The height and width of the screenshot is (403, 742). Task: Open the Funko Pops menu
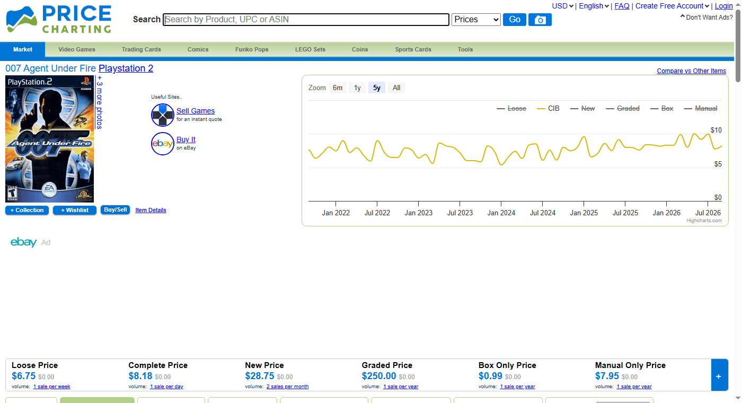tap(252, 49)
